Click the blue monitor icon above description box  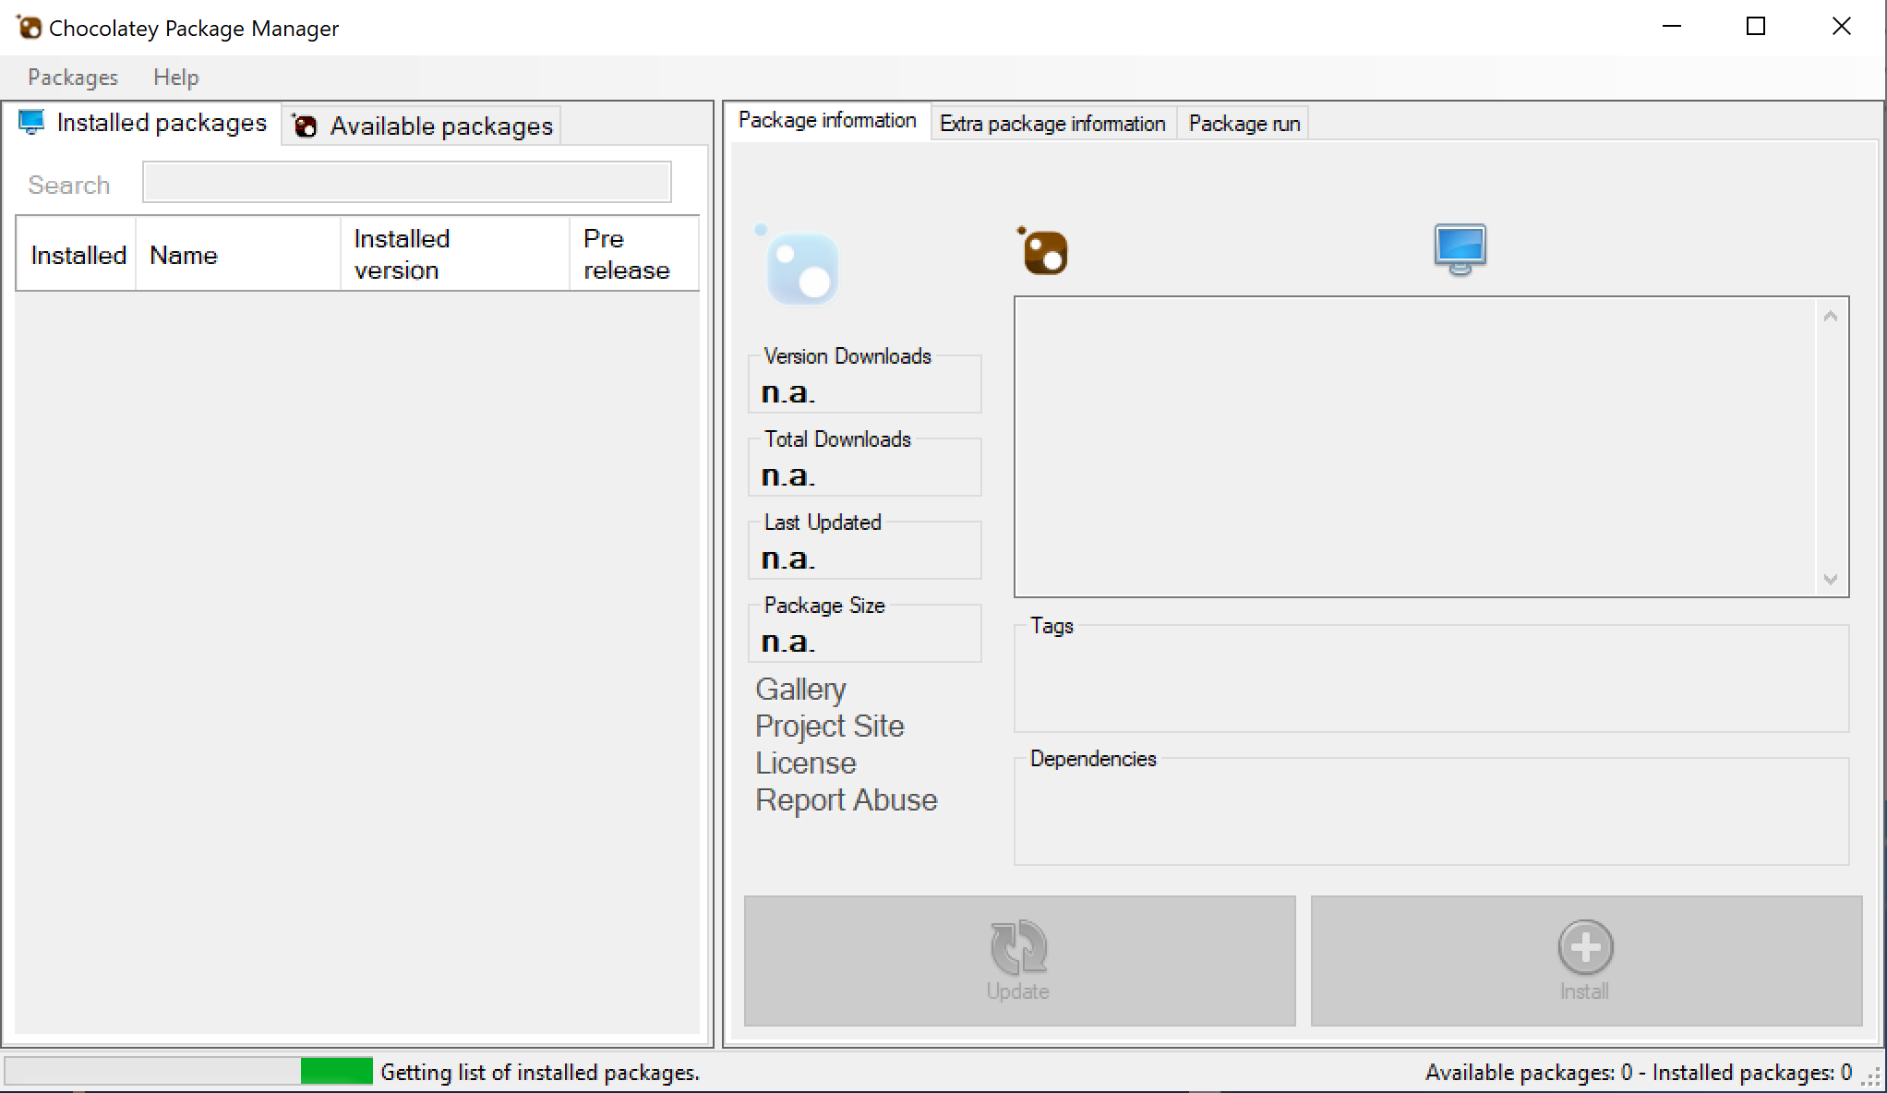1460,249
